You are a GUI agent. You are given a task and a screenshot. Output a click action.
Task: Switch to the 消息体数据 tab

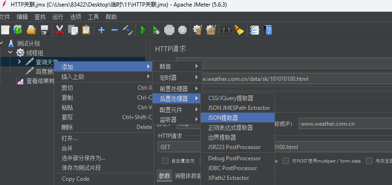[x=188, y=176]
